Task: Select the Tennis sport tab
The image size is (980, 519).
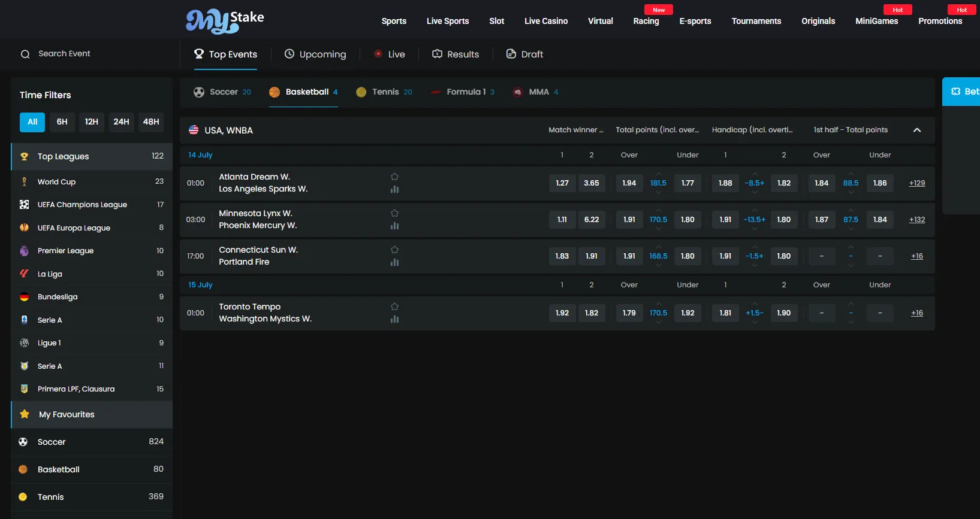Action: (x=384, y=92)
